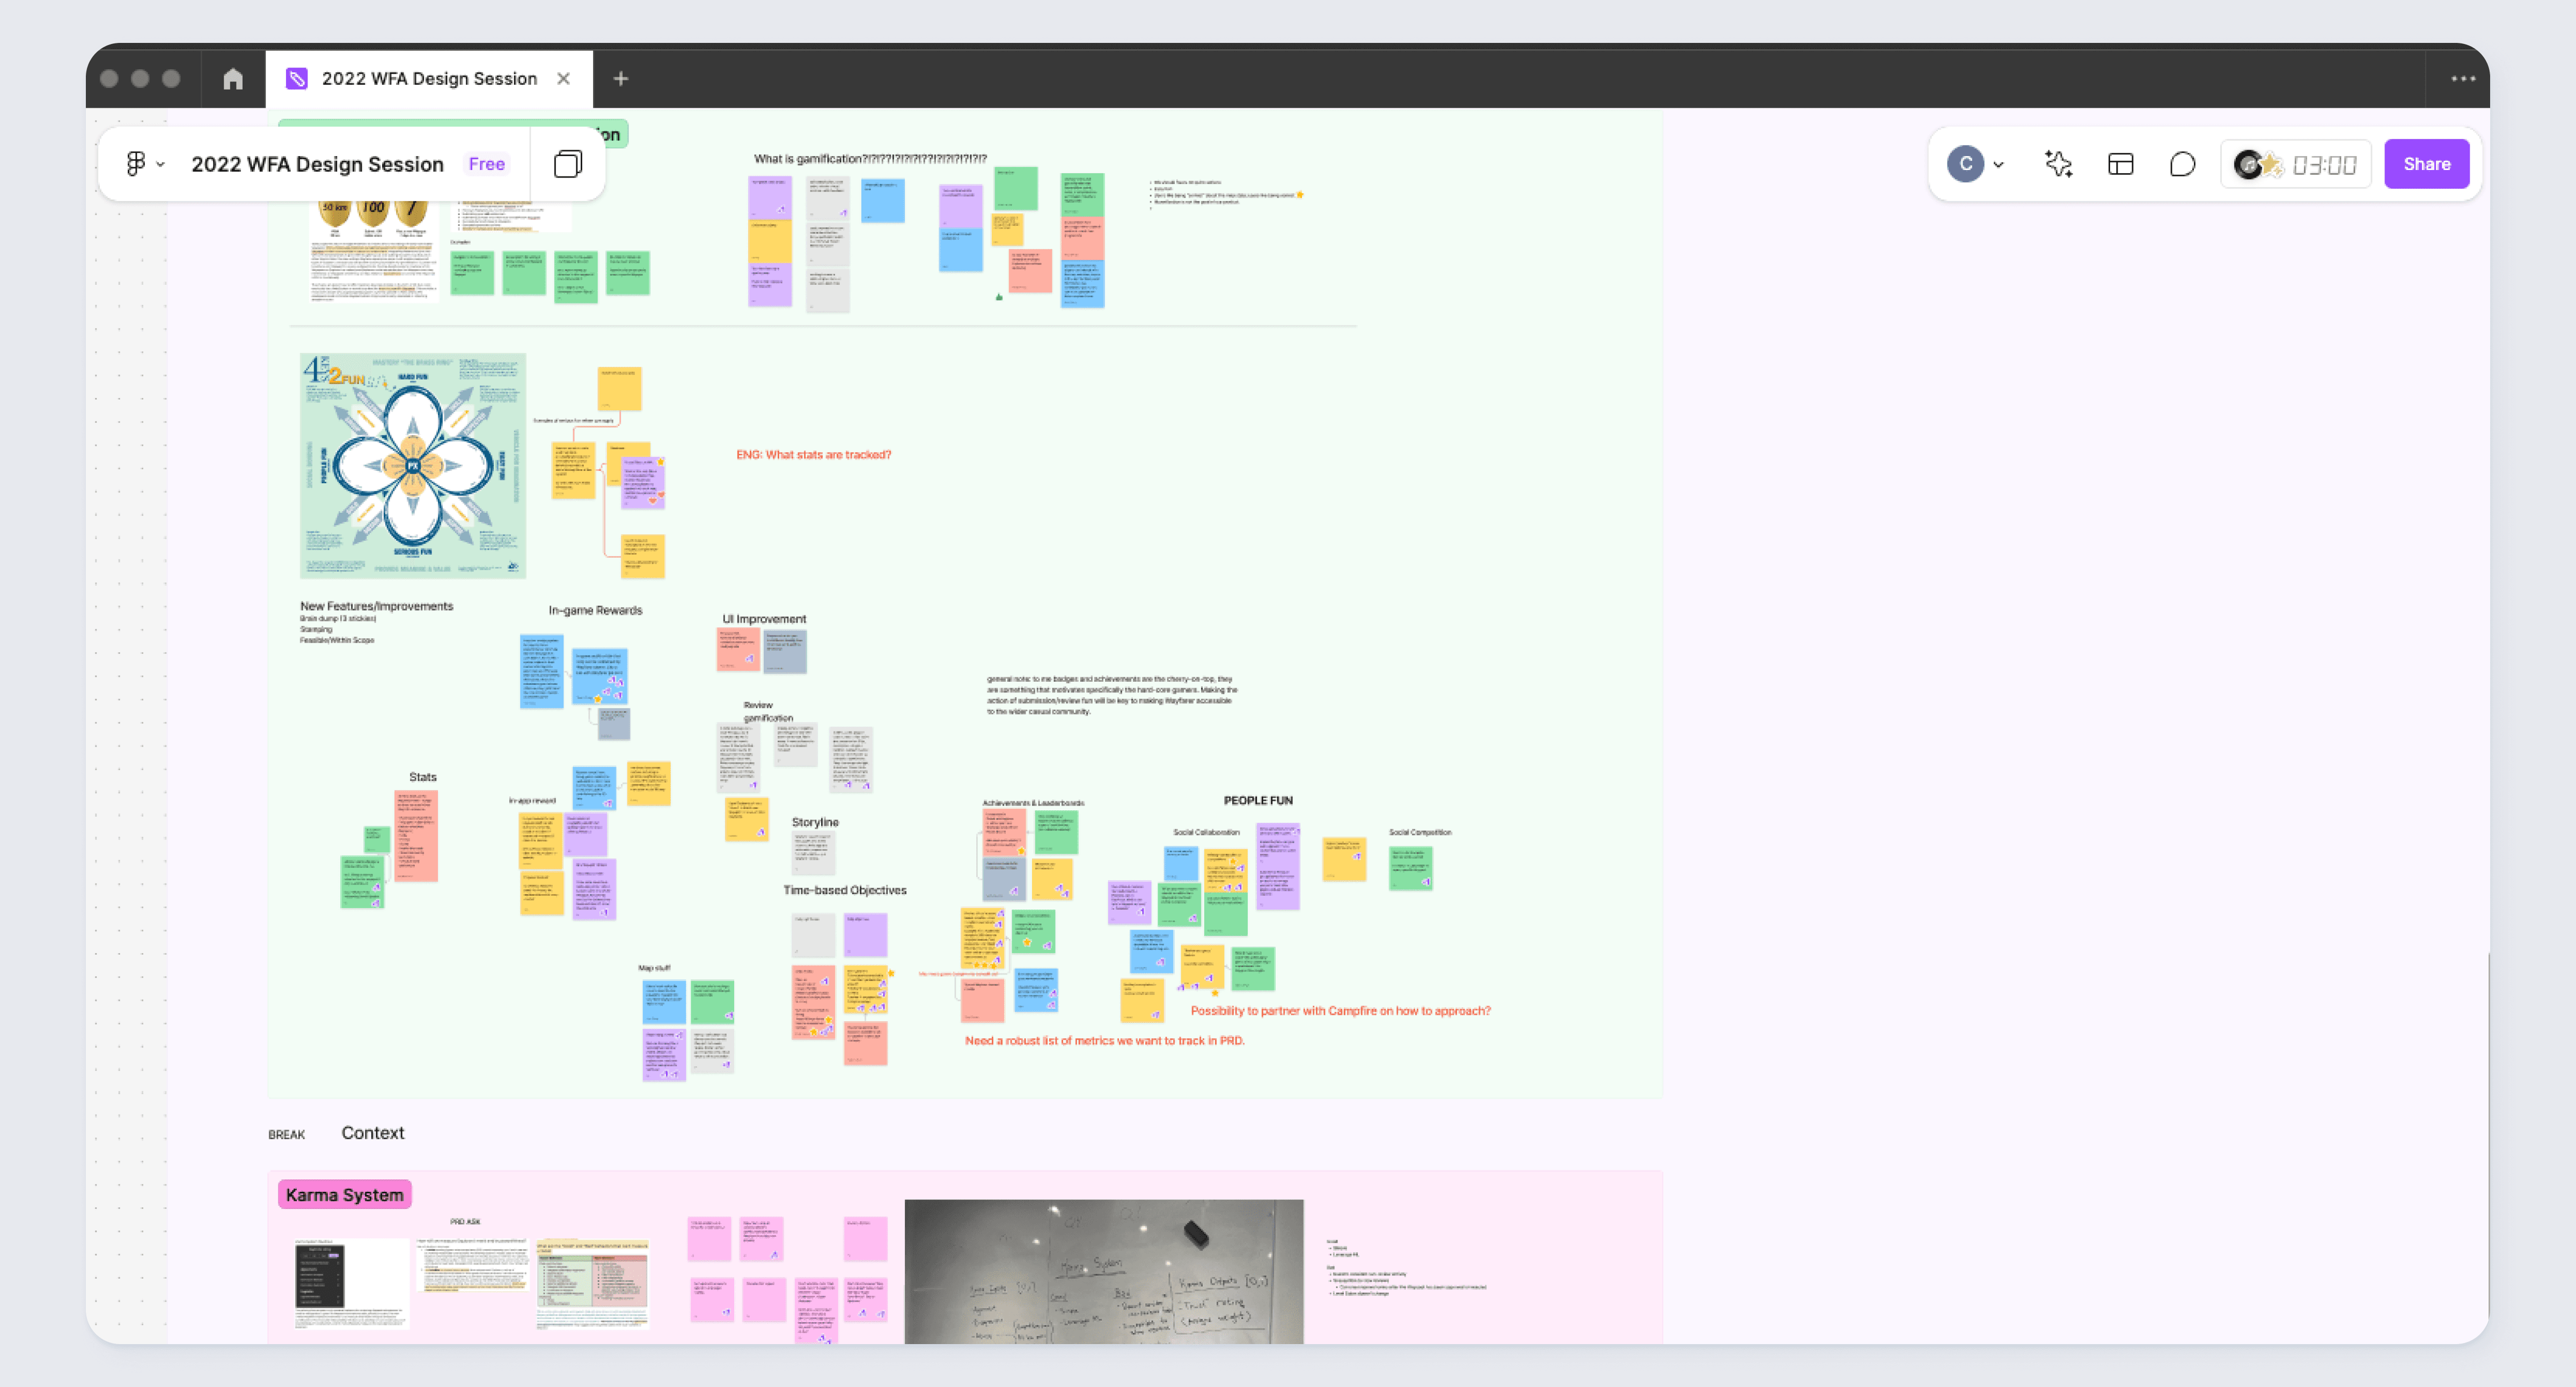Switch to the 2022 WFA Design Session tab

coord(428,79)
